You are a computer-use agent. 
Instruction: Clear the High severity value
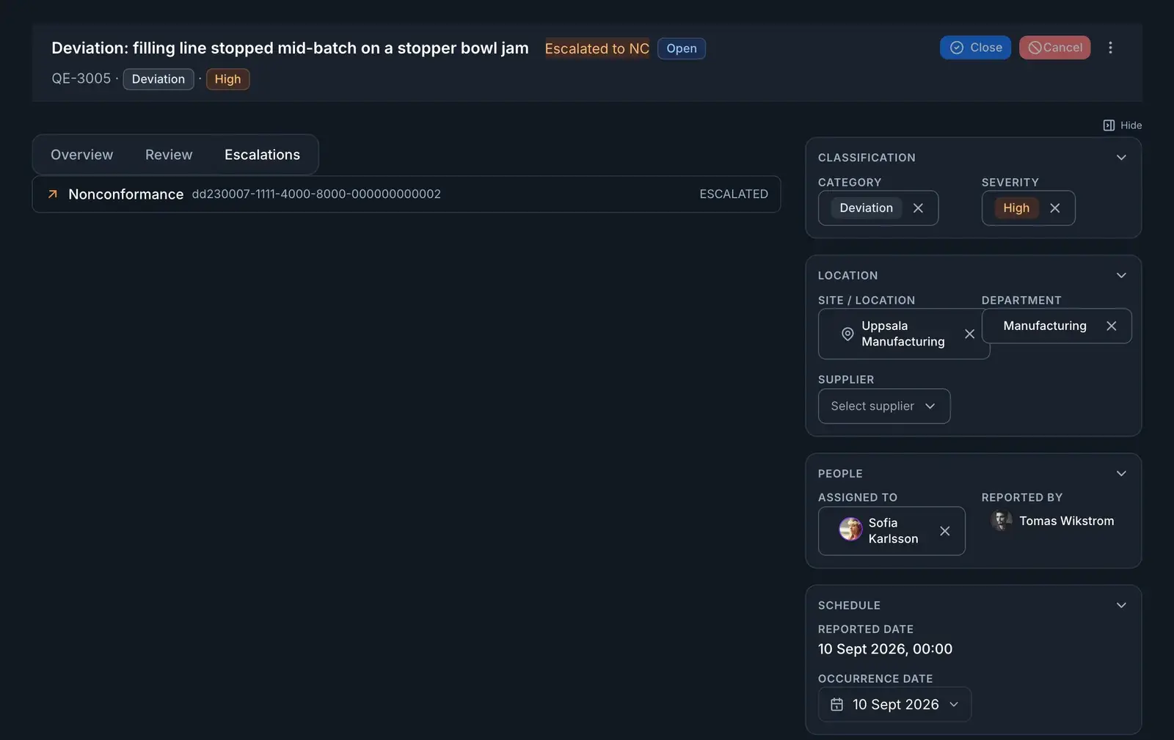(1054, 208)
